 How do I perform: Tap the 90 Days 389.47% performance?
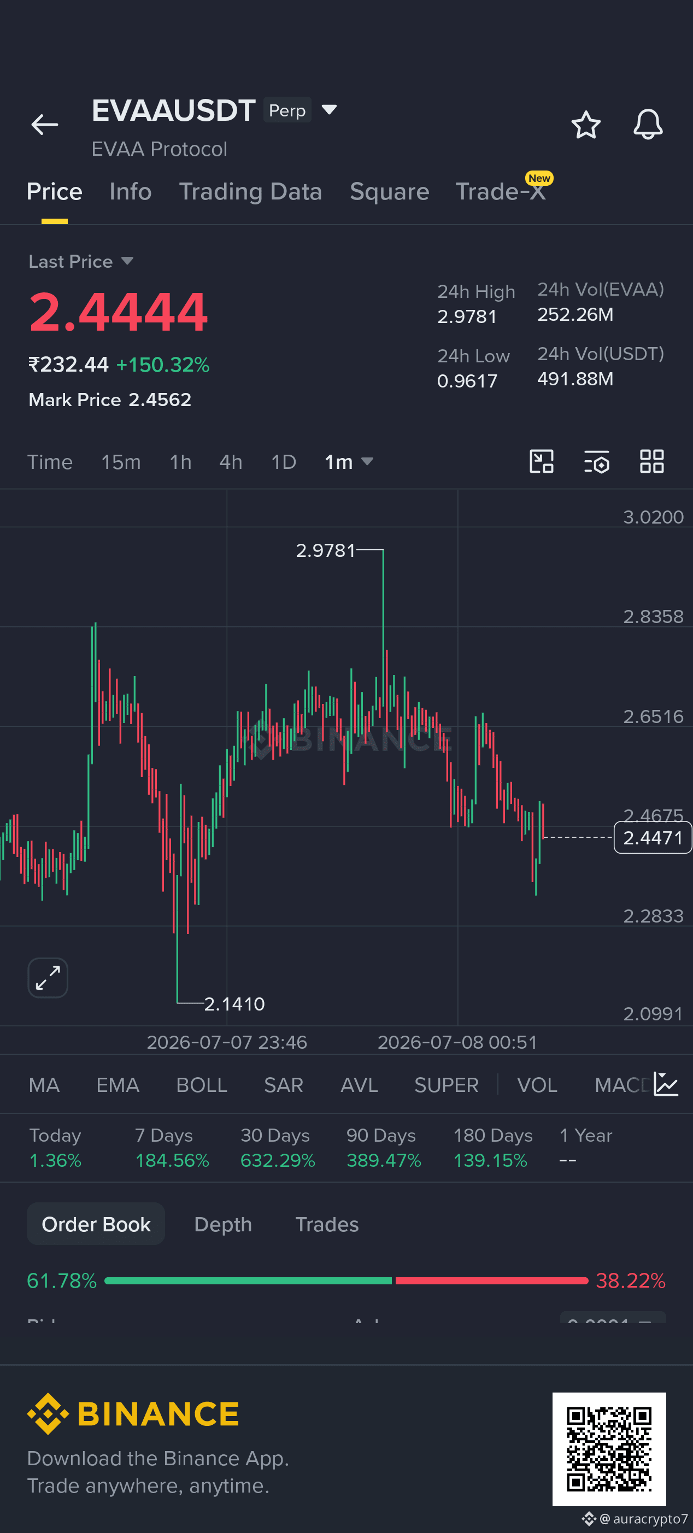pos(384,1147)
